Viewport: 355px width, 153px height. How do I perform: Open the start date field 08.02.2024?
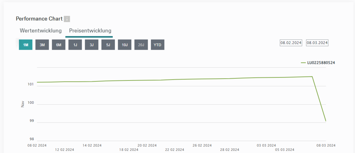pyautogui.click(x=291, y=43)
